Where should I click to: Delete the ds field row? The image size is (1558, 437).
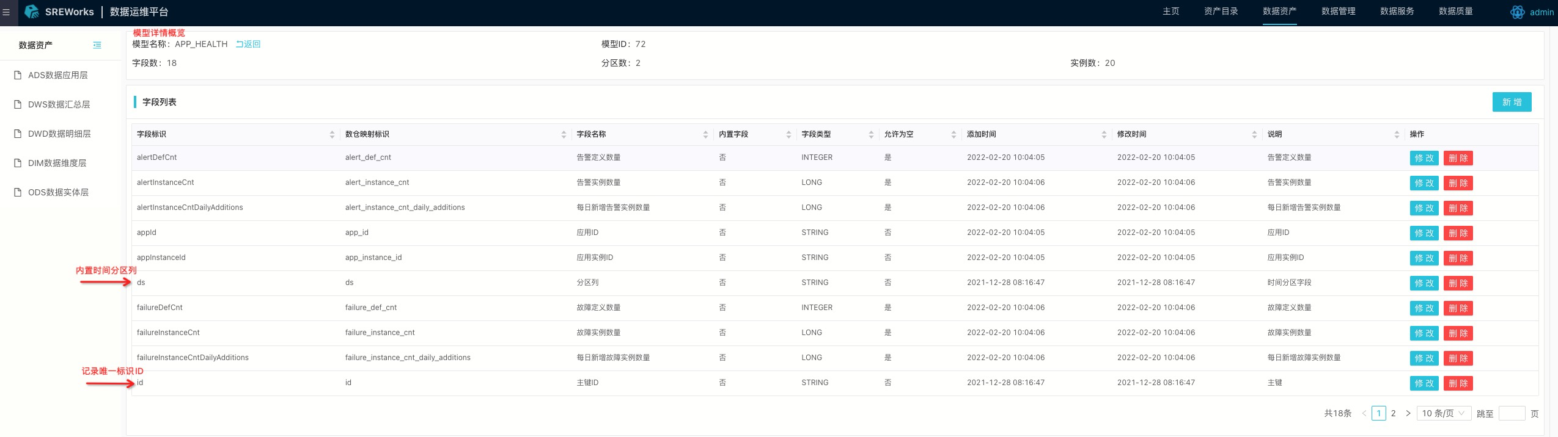1458,283
